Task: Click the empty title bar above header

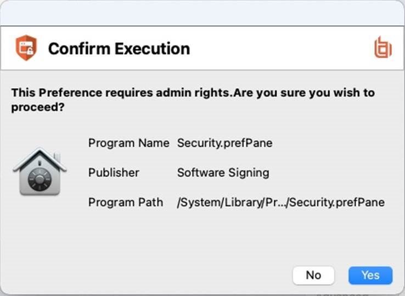Action: pos(203,13)
